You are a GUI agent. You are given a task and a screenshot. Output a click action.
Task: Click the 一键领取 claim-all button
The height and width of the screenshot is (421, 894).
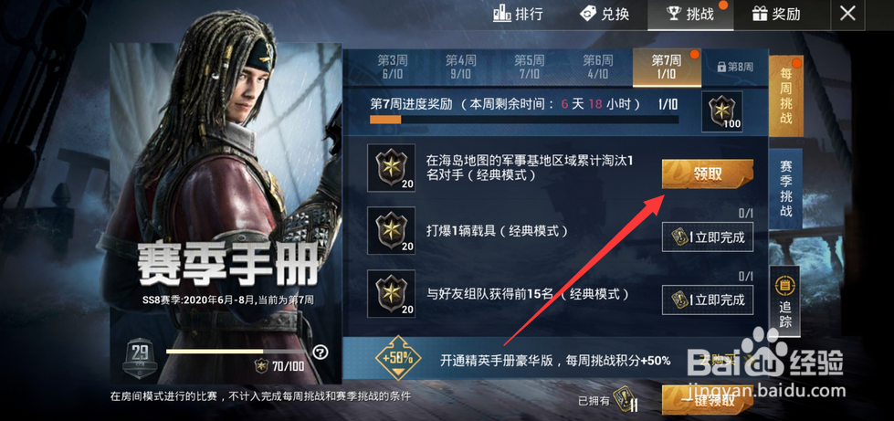click(707, 400)
